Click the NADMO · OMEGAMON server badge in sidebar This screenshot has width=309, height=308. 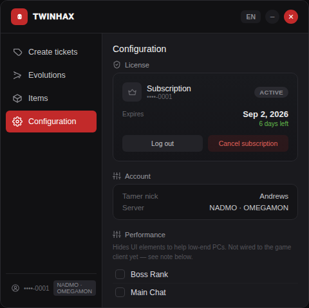click(x=75, y=288)
